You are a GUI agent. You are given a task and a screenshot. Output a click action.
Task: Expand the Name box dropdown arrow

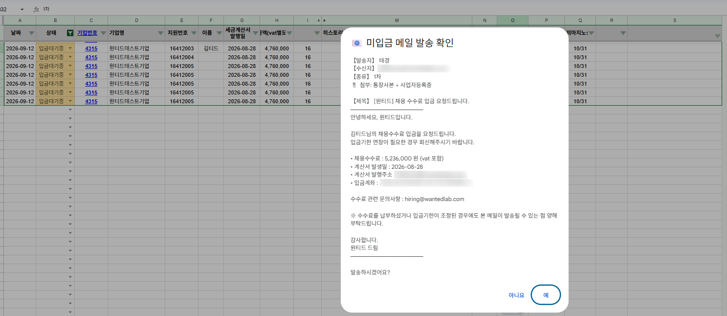pyautogui.click(x=22, y=10)
